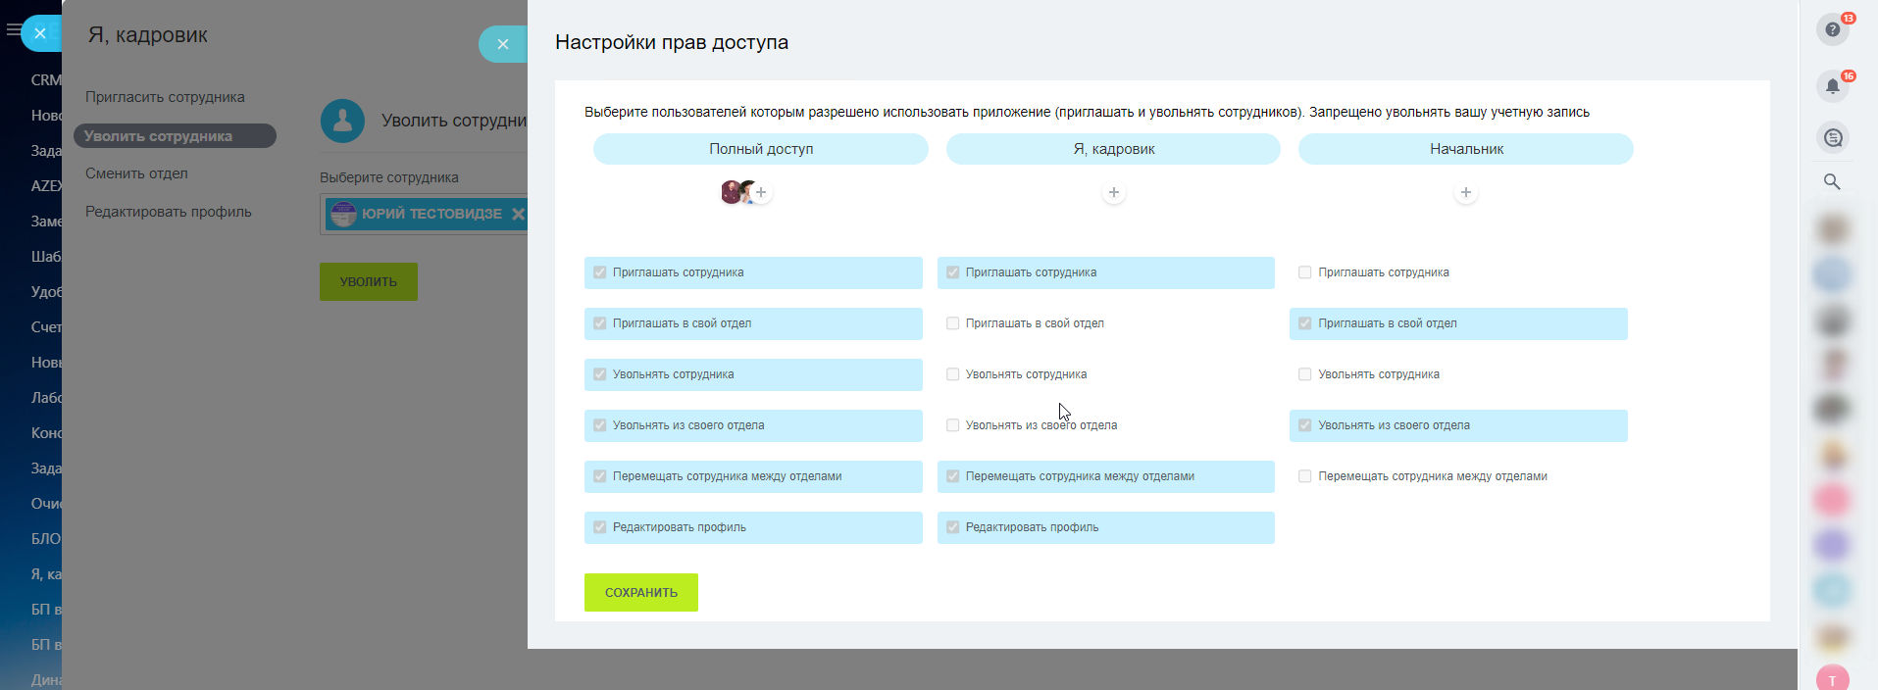Click the Полный доступ role header
Image resolution: width=1878 pixels, height=690 pixels.
[761, 149]
